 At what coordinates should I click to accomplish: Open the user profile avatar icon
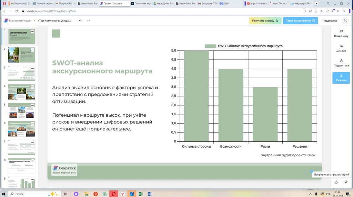coord(345,21)
